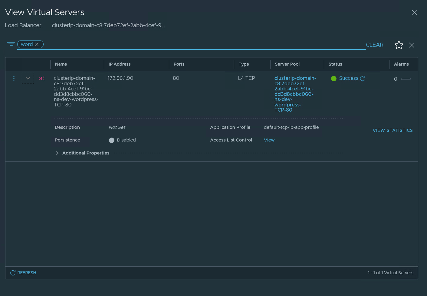
Task: Open the three-dot row actions menu
Action: pyautogui.click(x=14, y=79)
